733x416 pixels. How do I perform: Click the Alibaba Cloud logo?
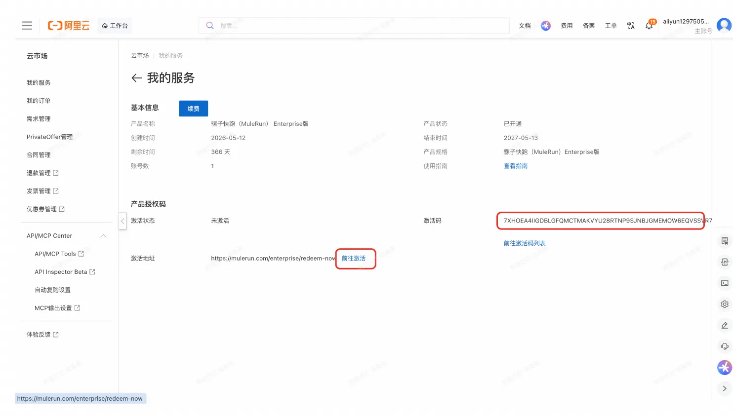[x=69, y=26]
